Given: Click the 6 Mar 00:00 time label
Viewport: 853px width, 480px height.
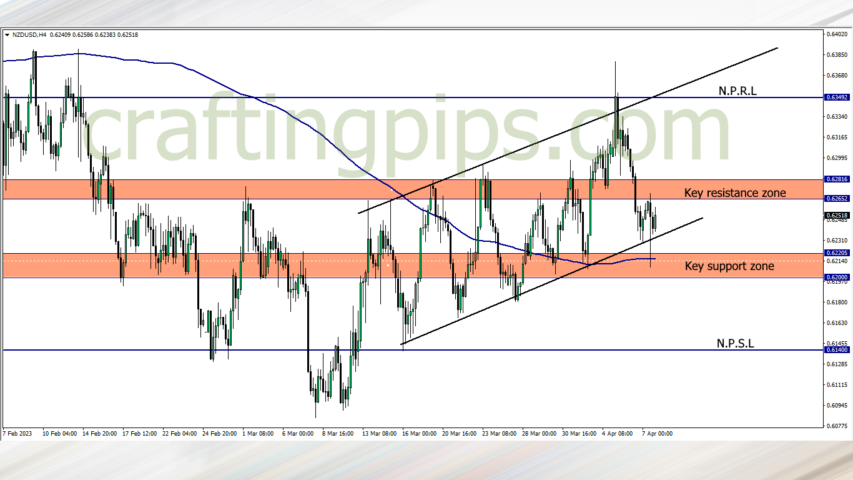Looking at the screenshot, I should (298, 433).
